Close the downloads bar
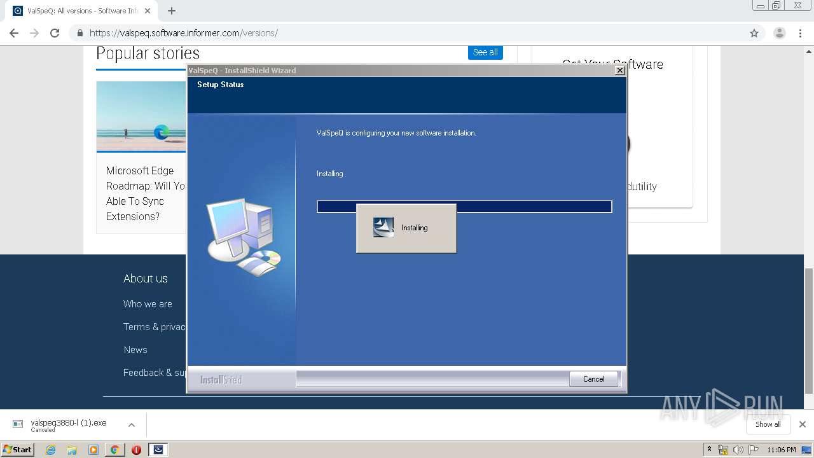 tap(802, 424)
